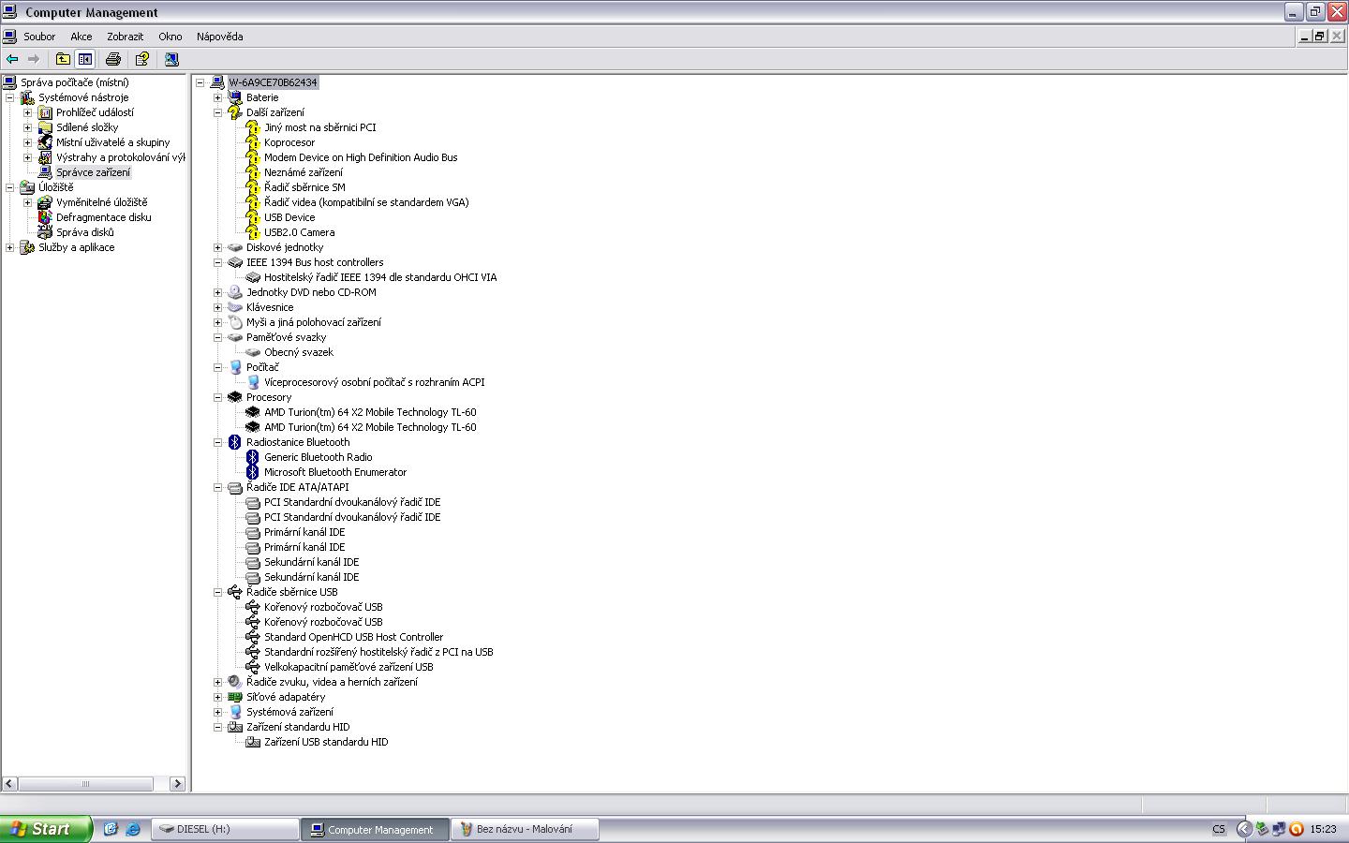This screenshot has width=1349, height=843.
Task: Click the Computer Management taskbar button
Action: tap(375, 829)
